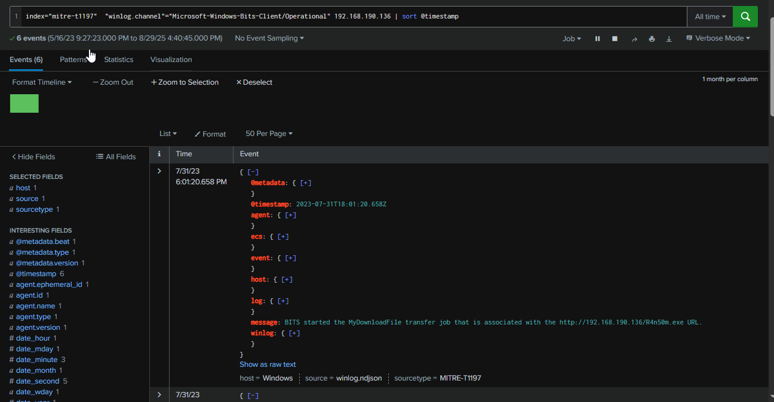Switch to the Statistics tab

tap(119, 60)
